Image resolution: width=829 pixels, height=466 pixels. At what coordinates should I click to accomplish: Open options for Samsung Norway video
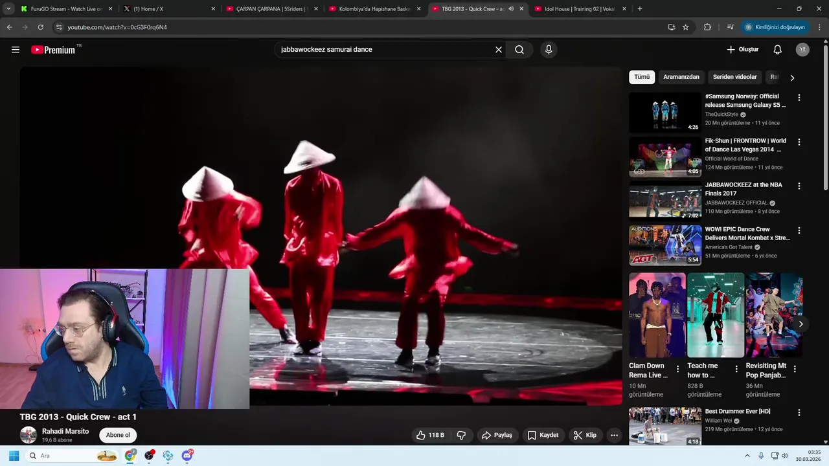799,98
